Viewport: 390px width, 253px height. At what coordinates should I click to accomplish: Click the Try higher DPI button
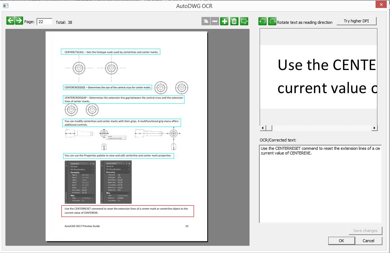(356, 21)
